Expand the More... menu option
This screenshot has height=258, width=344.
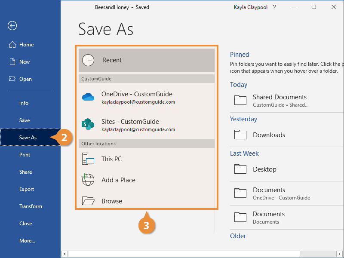[x=27, y=241]
